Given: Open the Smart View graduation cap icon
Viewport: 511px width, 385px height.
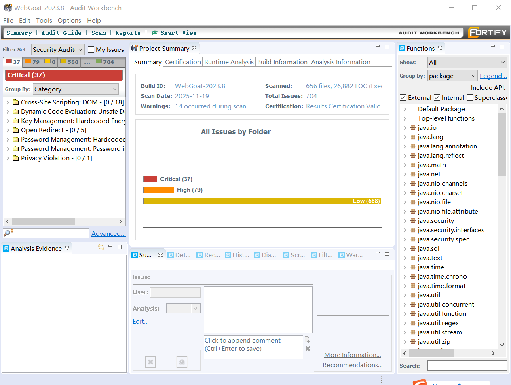Looking at the screenshot, I should click(x=154, y=33).
